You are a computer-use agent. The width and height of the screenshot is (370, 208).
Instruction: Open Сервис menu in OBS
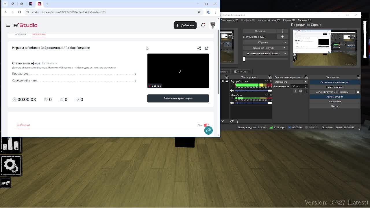[x=289, y=20]
